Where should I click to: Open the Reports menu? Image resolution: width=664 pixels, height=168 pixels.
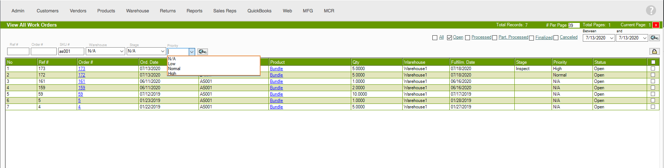(x=194, y=11)
